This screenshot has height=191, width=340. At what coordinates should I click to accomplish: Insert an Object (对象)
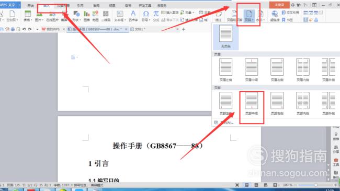click(x=187, y=13)
